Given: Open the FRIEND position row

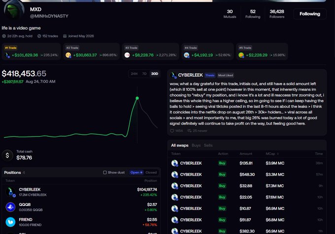Looking at the screenshot, I should coord(81,222).
